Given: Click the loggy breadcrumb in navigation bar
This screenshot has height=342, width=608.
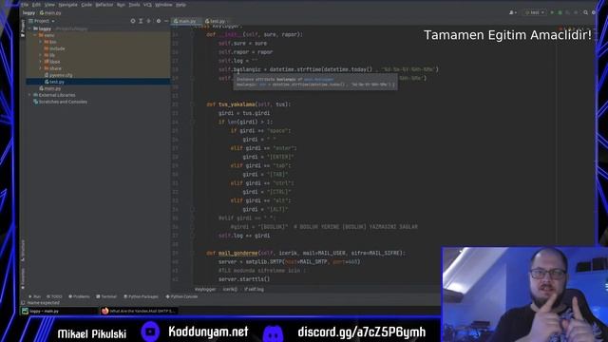Looking at the screenshot, I should point(28,12).
